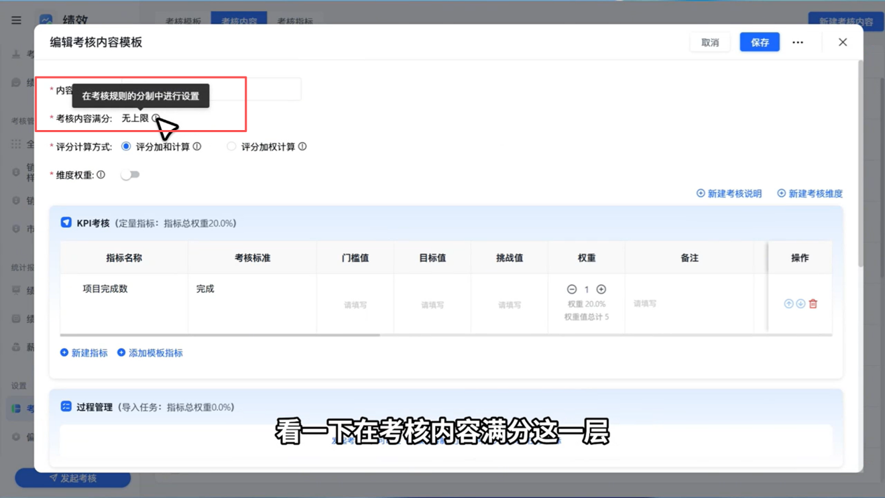Screen dimensions: 885x498
Task: Click info icon beside 评分加和计算
Action: point(197,146)
